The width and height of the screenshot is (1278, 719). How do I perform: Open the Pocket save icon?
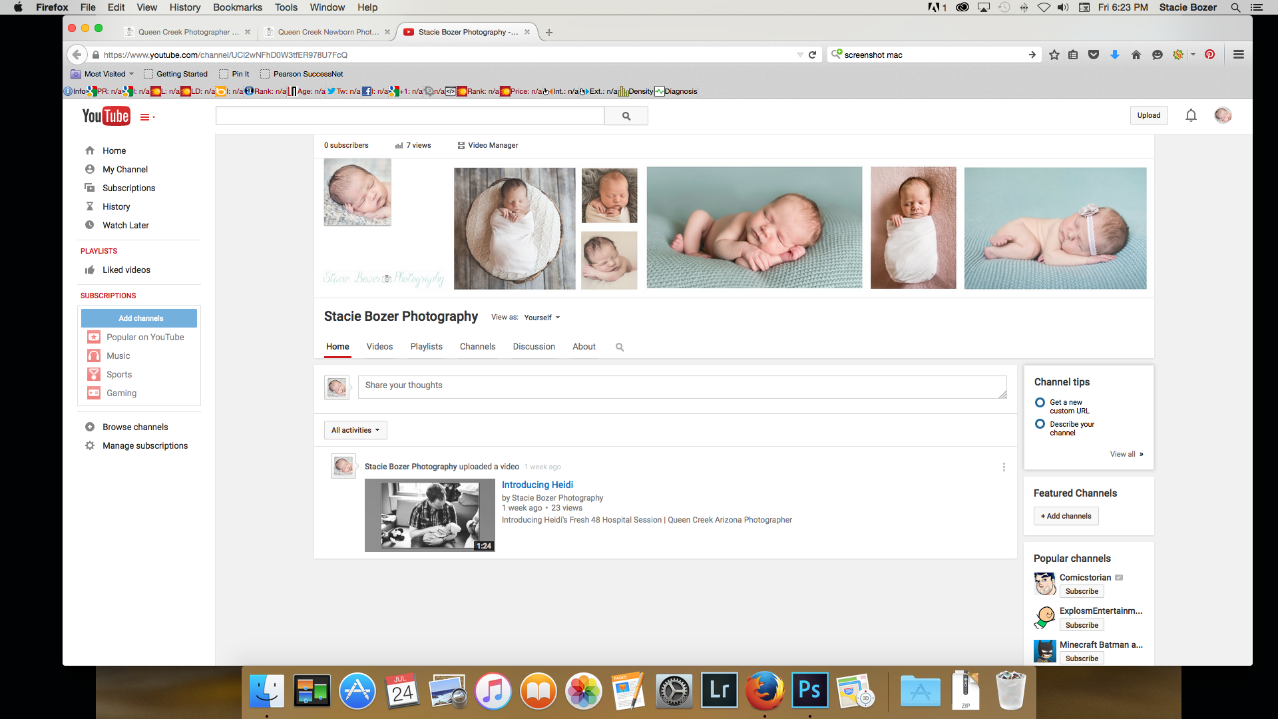(1094, 55)
